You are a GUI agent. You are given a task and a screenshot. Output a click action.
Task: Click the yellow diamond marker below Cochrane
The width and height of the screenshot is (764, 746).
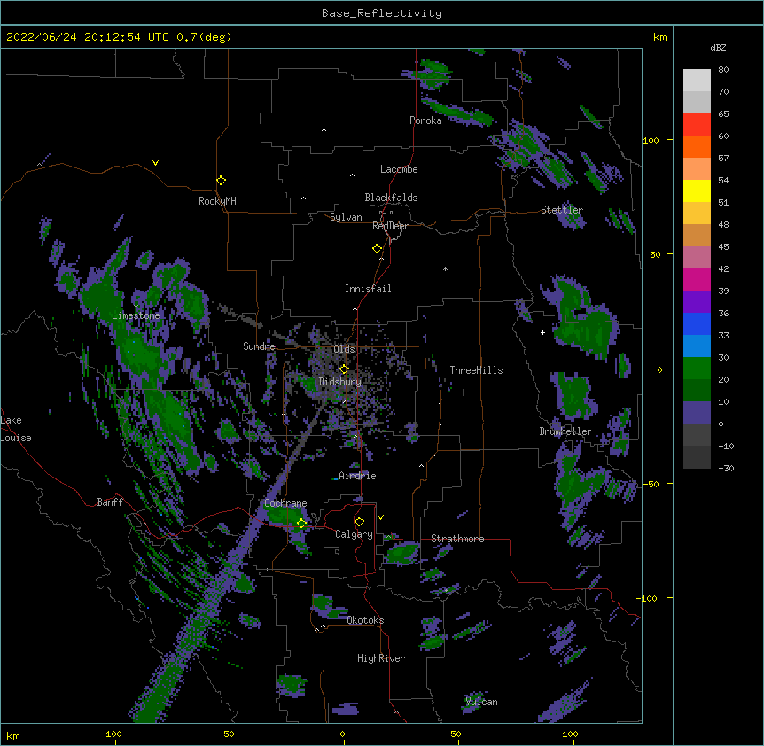(x=301, y=524)
